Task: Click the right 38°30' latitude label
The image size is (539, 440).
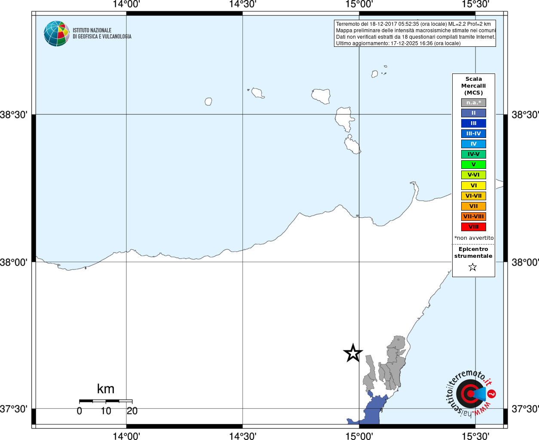Action: (525, 115)
